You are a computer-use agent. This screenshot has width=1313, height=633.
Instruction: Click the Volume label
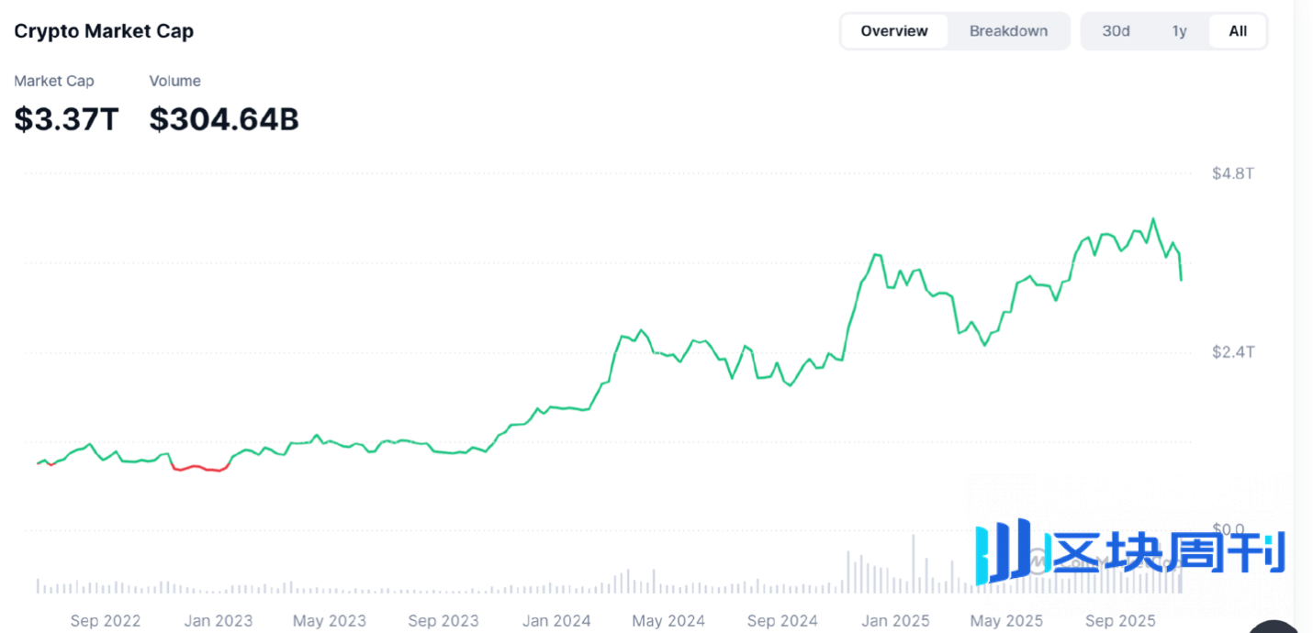(174, 81)
